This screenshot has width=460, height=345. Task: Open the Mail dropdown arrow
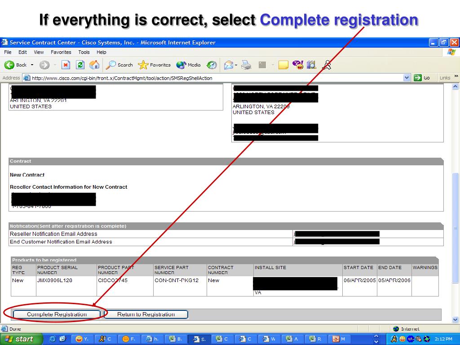click(236, 65)
